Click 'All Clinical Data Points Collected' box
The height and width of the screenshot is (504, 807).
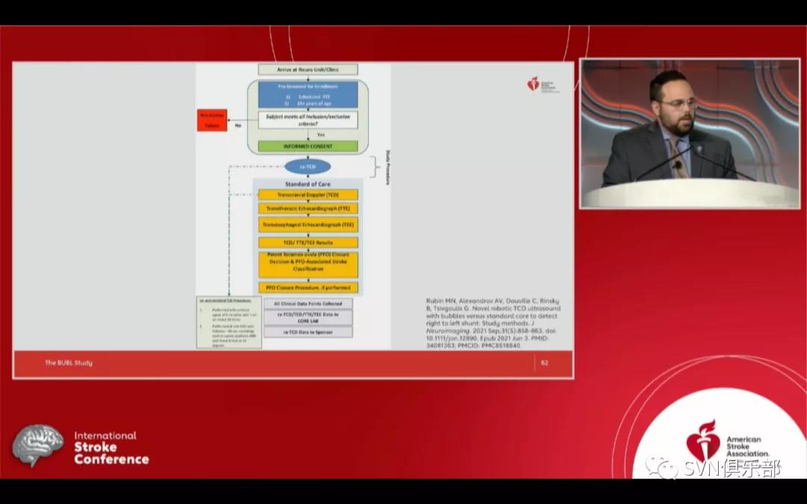pyautogui.click(x=308, y=304)
